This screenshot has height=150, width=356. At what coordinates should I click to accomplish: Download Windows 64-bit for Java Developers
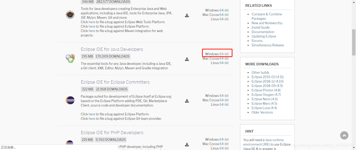[224, 54]
